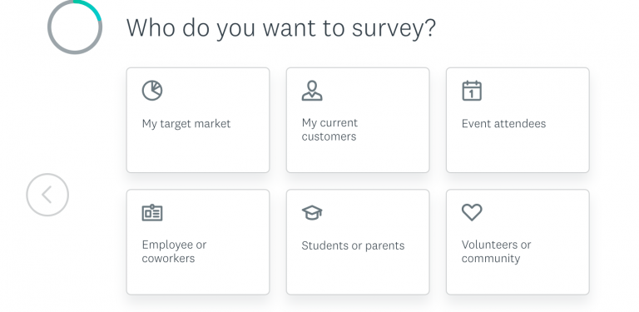This screenshot has width=639, height=312.
Task: Click the ID badge icon for employees
Action: (152, 213)
